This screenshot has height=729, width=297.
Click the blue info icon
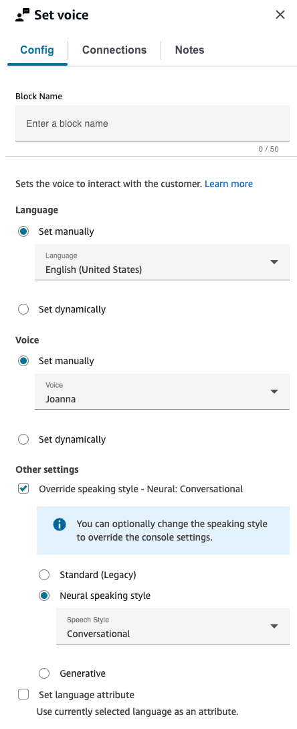pyautogui.click(x=60, y=524)
